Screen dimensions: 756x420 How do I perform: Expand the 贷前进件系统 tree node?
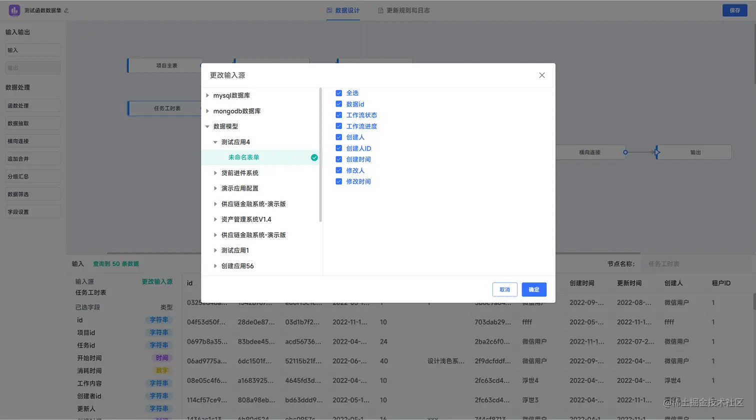[215, 173]
